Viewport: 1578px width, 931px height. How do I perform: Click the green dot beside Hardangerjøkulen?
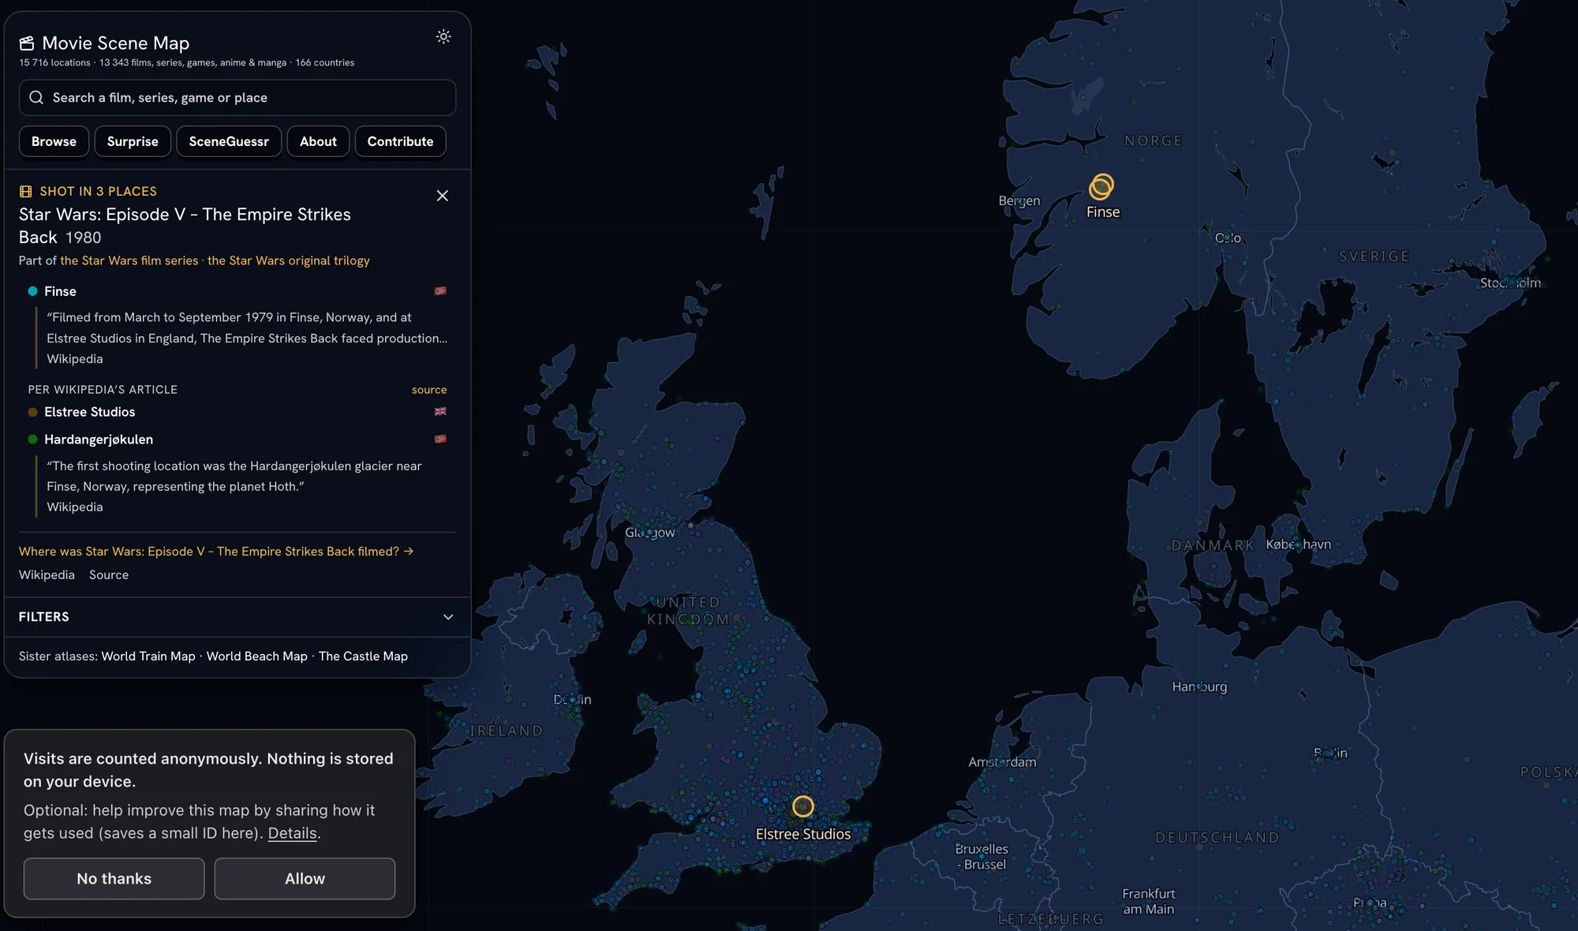pyautogui.click(x=32, y=439)
